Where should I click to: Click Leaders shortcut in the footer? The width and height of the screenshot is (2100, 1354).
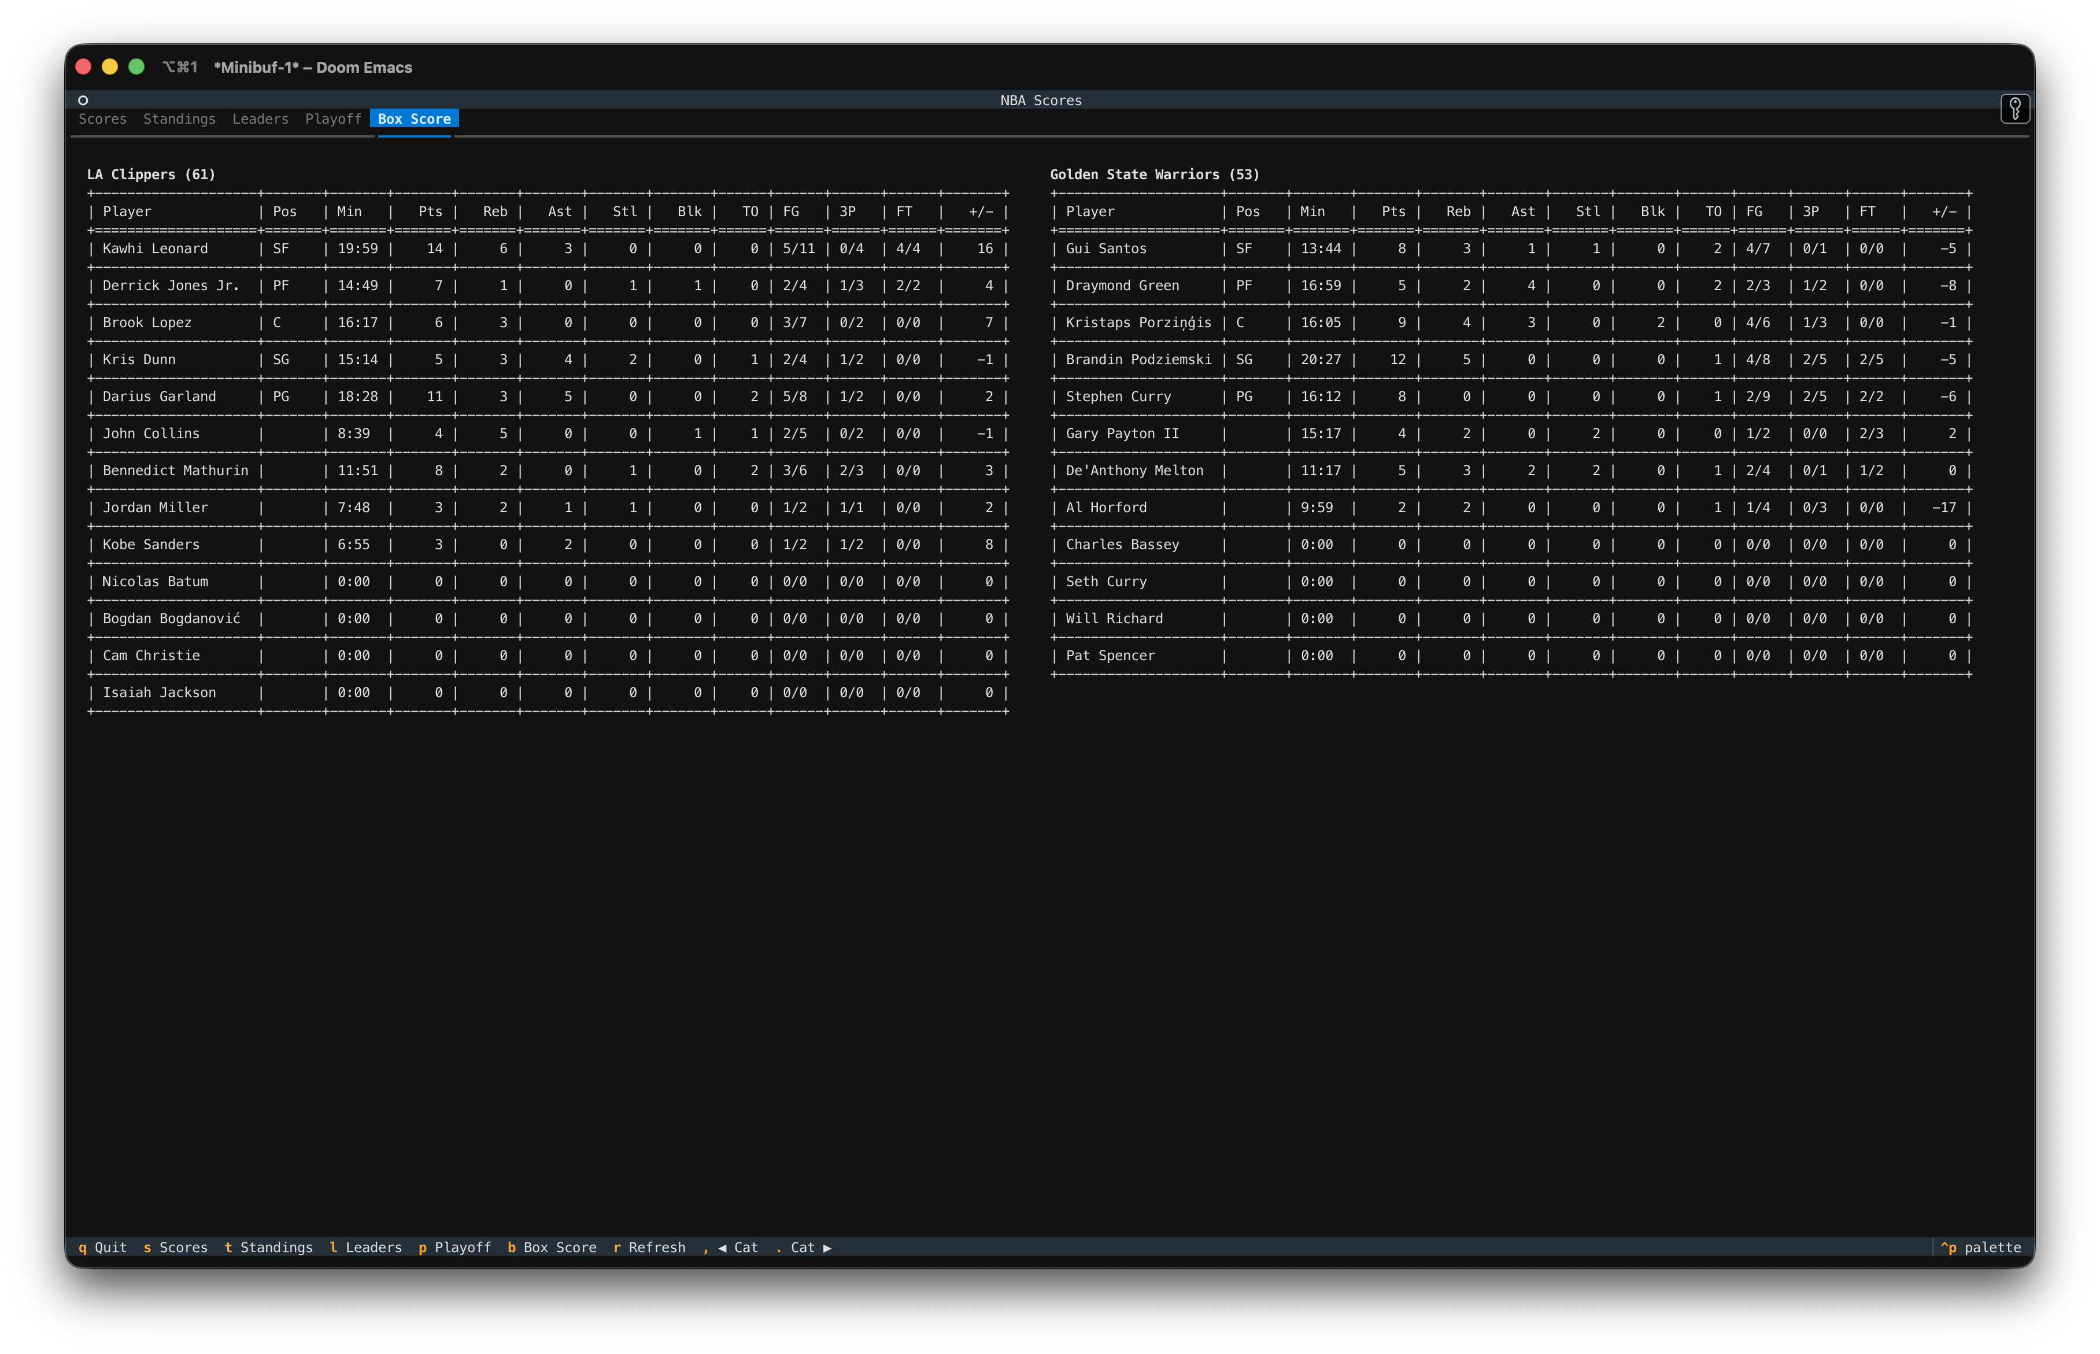(365, 1248)
